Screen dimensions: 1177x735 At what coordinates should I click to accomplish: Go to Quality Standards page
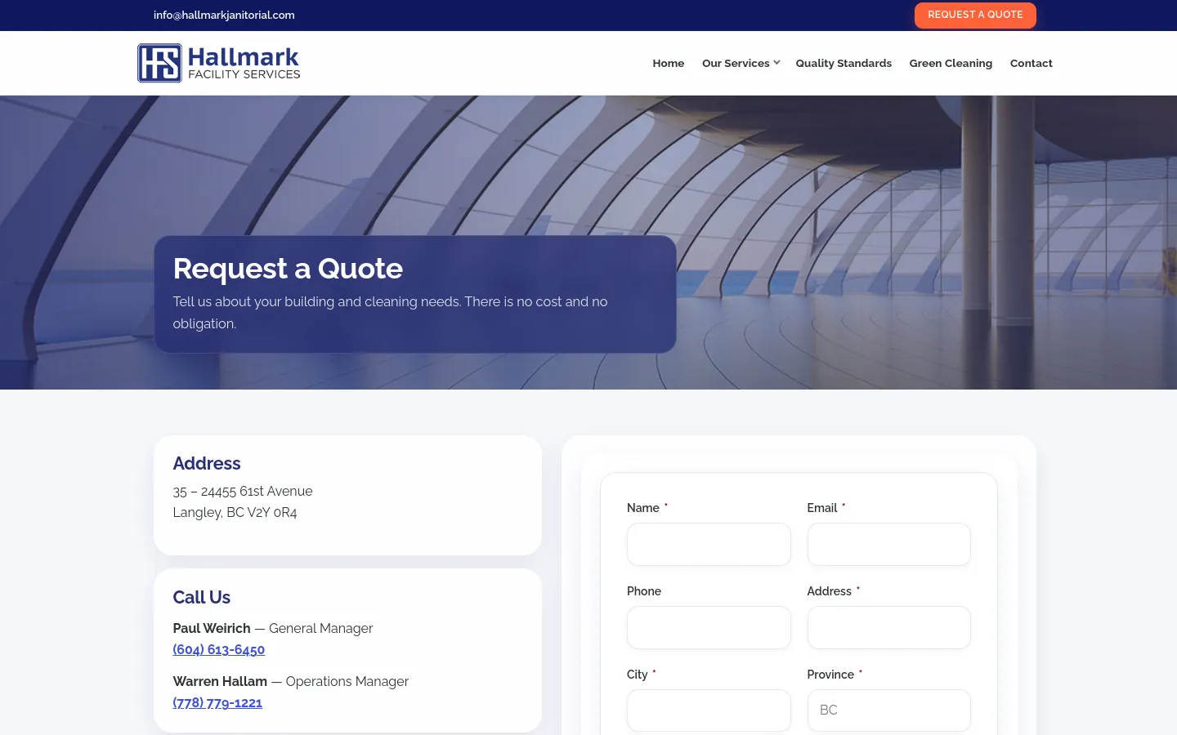coord(844,63)
